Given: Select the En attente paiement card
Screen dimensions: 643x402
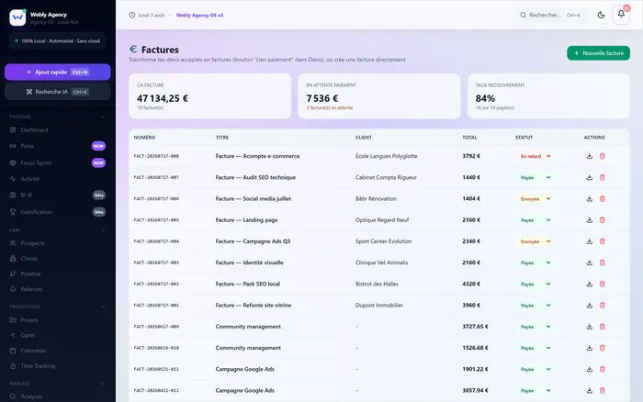Looking at the screenshot, I should pyautogui.click(x=378, y=96).
